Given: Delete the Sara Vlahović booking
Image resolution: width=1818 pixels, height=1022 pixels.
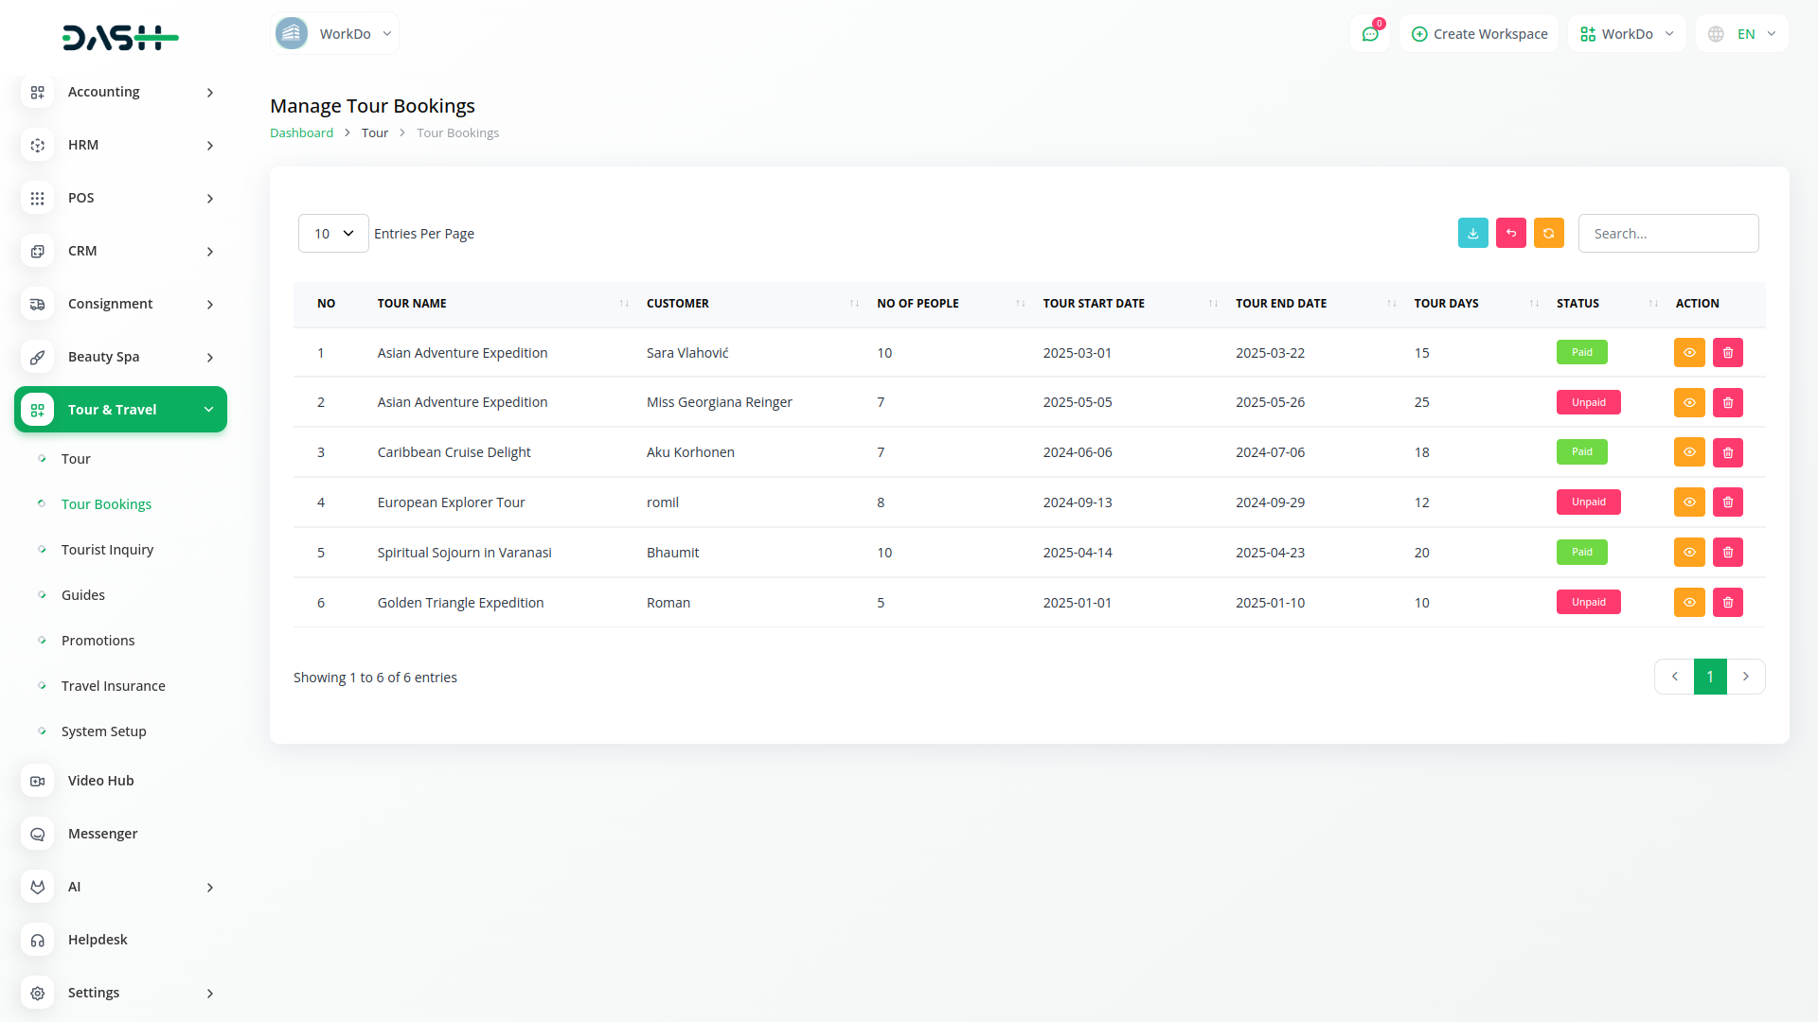Looking at the screenshot, I should (x=1727, y=353).
